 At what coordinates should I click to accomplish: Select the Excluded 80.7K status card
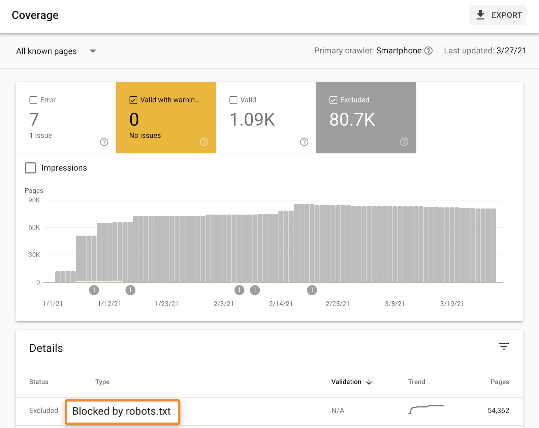click(366, 120)
